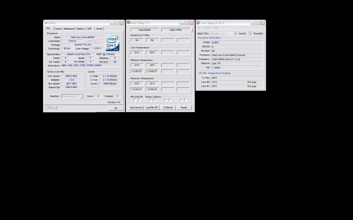Screen dimensions: 353x220
Task: Reset the Real Temp min/max readings
Action: click(184, 108)
